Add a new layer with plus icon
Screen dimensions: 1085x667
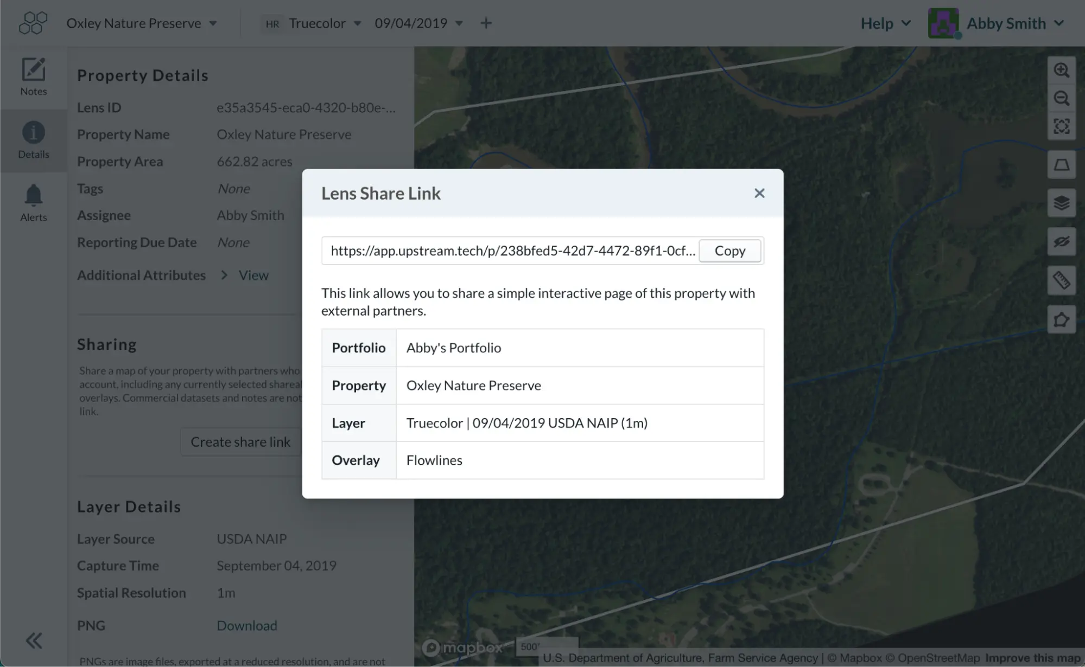click(x=486, y=23)
